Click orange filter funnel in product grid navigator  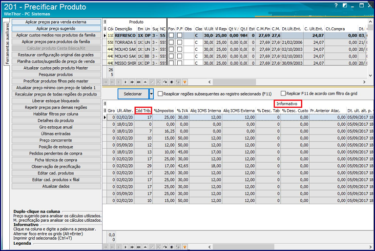coord(185,82)
